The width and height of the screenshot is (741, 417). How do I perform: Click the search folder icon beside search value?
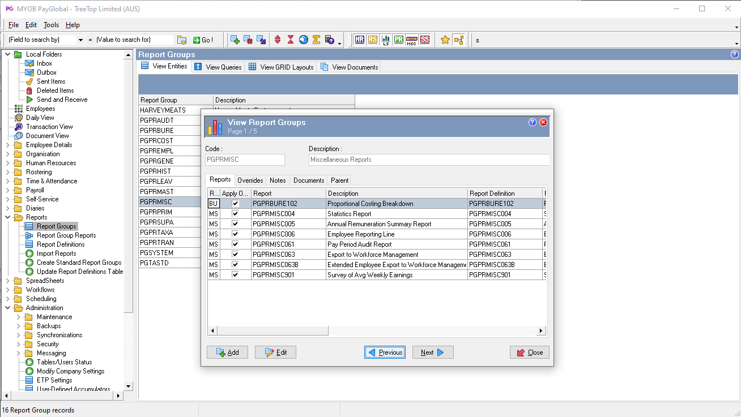tap(182, 40)
